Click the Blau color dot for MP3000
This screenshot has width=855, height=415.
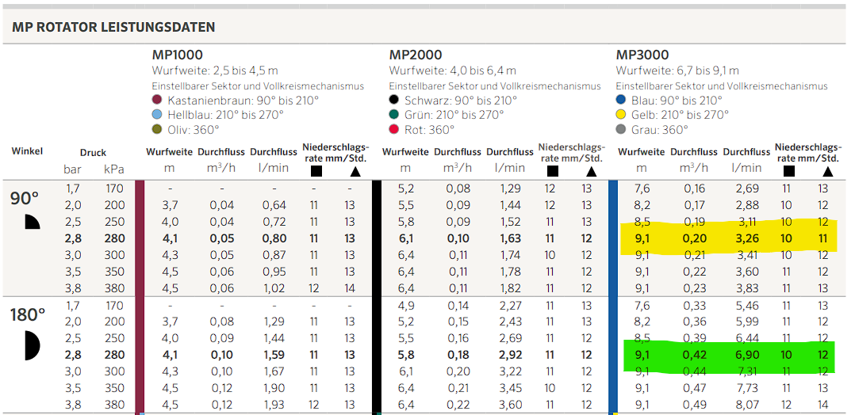point(621,101)
